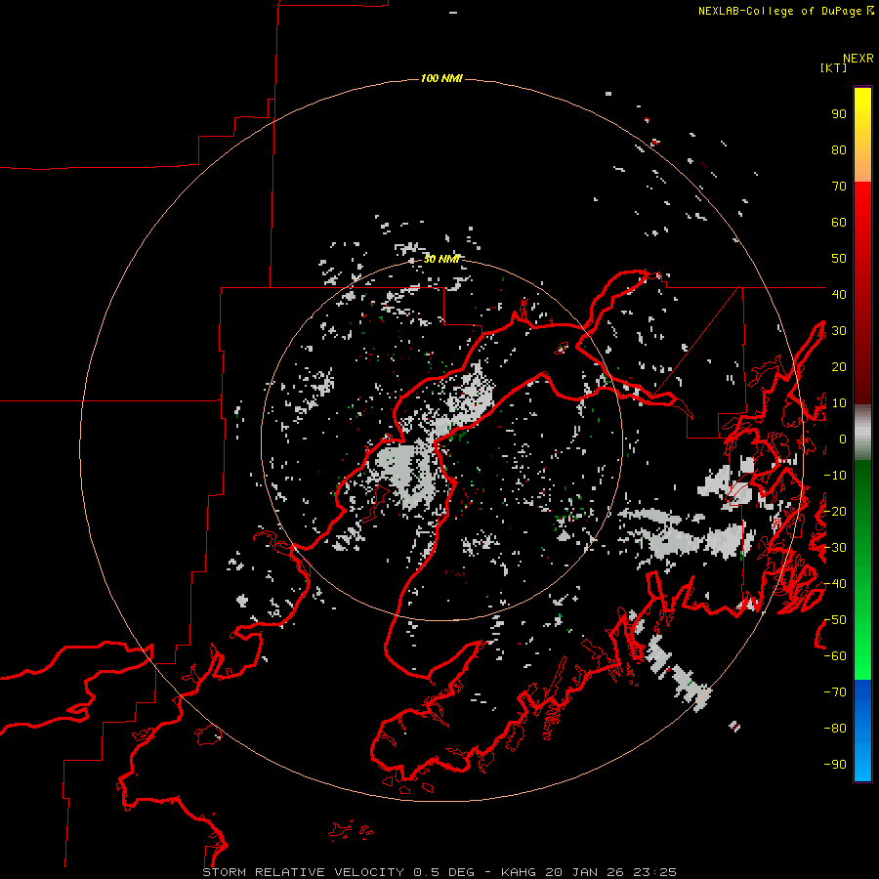Click the -50 value on velocity scale
This screenshot has width=879, height=879.
pos(835,620)
